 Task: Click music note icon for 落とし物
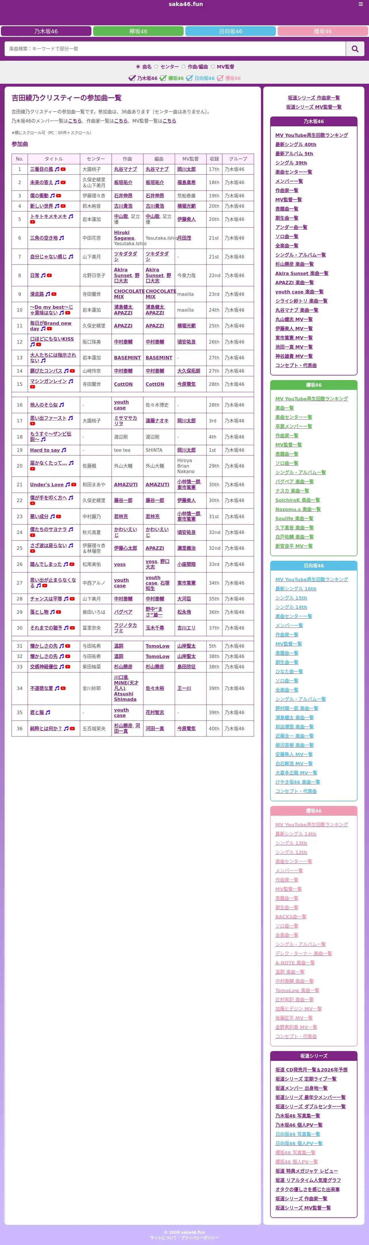(x=52, y=612)
